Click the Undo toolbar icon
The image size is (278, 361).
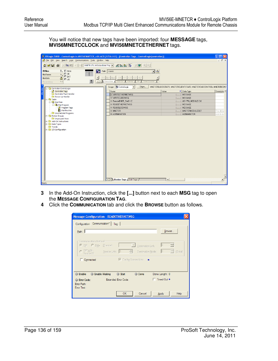point(76,65)
